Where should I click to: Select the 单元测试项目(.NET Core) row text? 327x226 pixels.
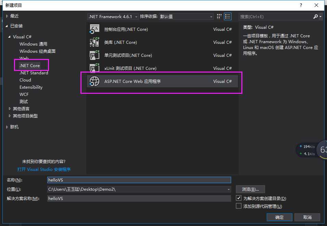click(128, 55)
